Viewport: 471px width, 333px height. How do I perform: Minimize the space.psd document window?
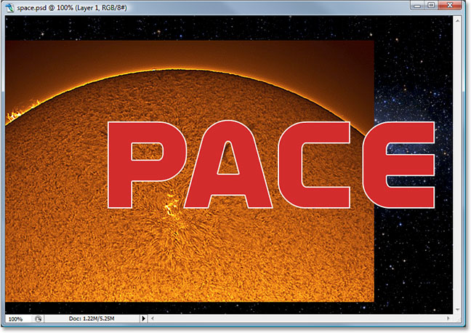coord(417,5)
